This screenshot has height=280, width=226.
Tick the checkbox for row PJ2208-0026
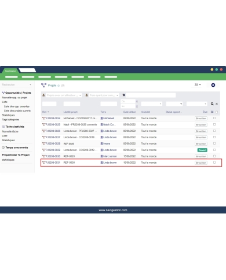(x=214, y=131)
